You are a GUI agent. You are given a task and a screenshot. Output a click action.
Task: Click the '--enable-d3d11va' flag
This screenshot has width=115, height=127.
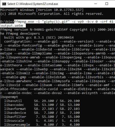click(x=76, y=89)
